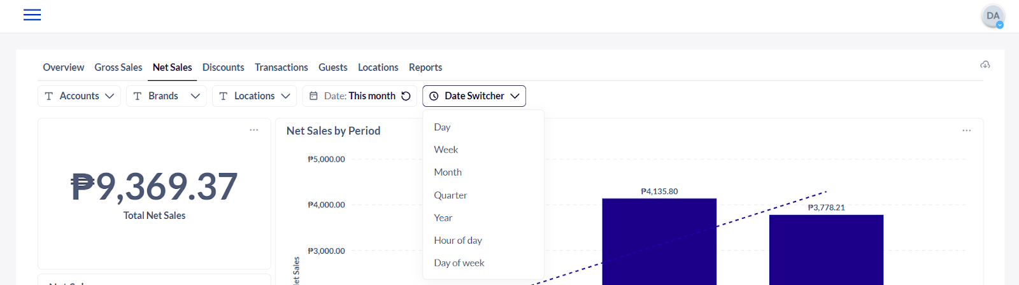Select Week from Date Switcher menu
The width and height of the screenshot is (1019, 285).
[446, 149]
